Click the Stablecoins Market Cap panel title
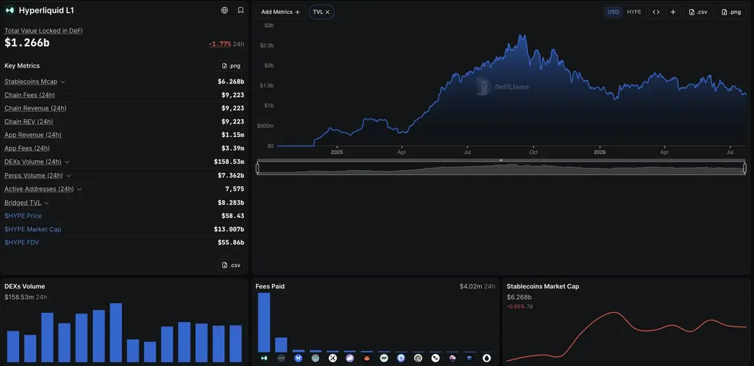This screenshot has height=366, width=754. coord(543,287)
